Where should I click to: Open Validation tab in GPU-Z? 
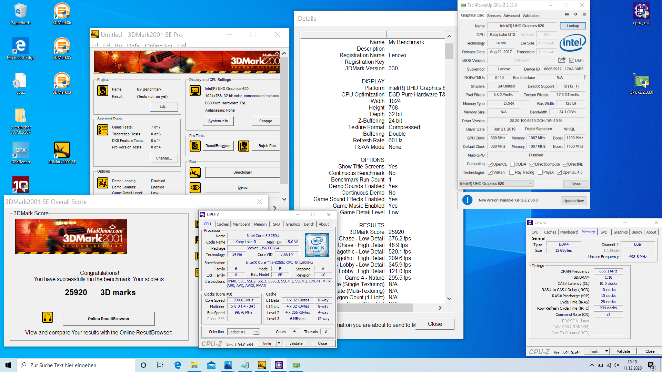(x=530, y=16)
